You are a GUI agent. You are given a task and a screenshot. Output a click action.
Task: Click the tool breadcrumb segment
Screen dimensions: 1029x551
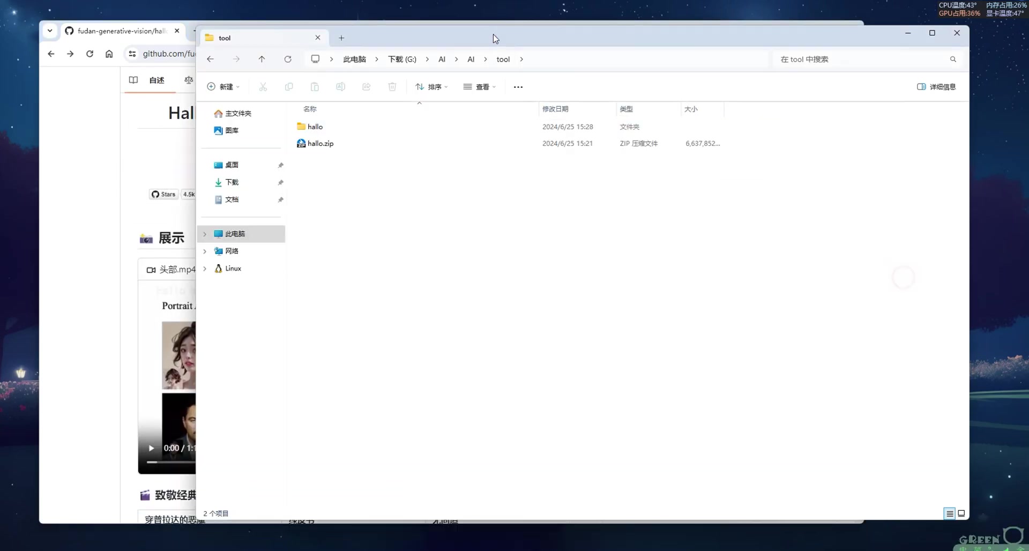pos(503,59)
